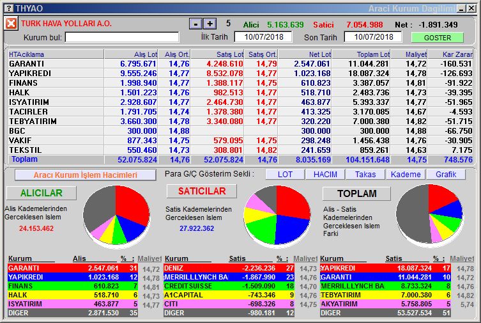
Task: Switch display to Kademe
Action: click(406, 175)
